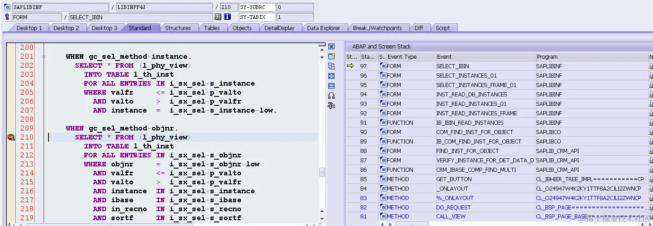Viewport: 653px width, 226px height.
Task: Click 'WHEN gc_sel_method-objnr.' code line
Action: pyautogui.click(x=122, y=128)
